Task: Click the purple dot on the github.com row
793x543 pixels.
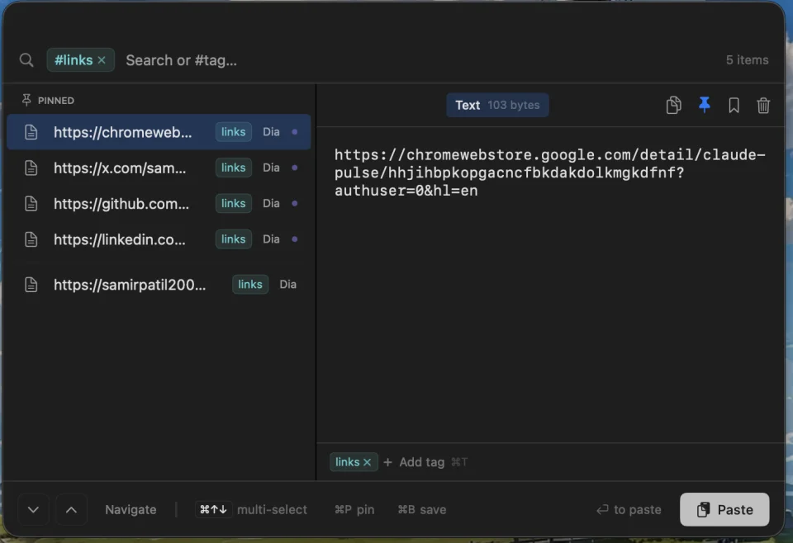Action: click(x=295, y=204)
